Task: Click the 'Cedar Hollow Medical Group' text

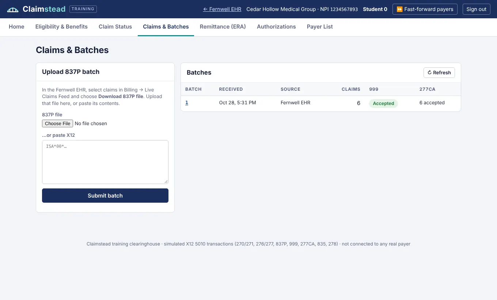Action: [x=281, y=9]
